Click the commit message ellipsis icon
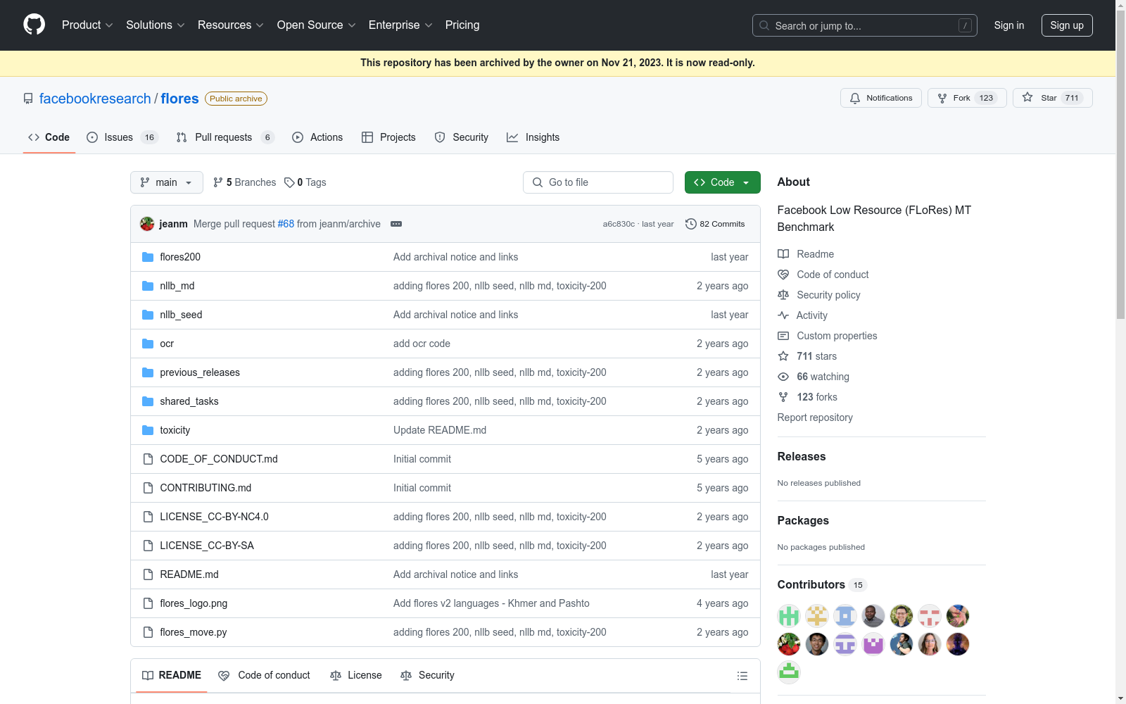The width and height of the screenshot is (1126, 704). [396, 224]
